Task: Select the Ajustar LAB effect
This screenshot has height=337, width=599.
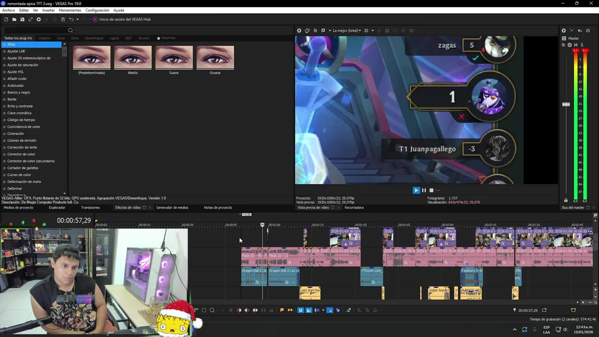Action: 16,51
